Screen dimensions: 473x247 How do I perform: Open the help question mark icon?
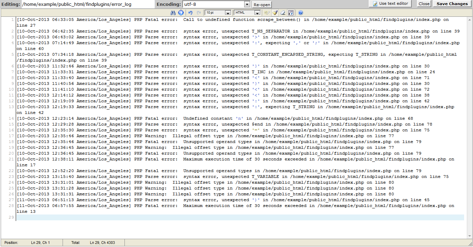301,13
